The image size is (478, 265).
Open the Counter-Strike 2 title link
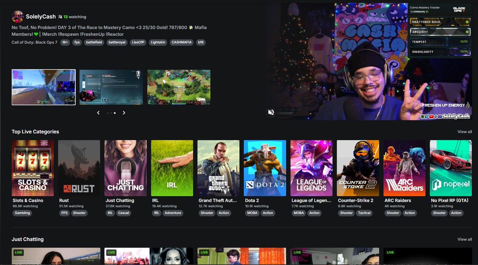point(356,201)
